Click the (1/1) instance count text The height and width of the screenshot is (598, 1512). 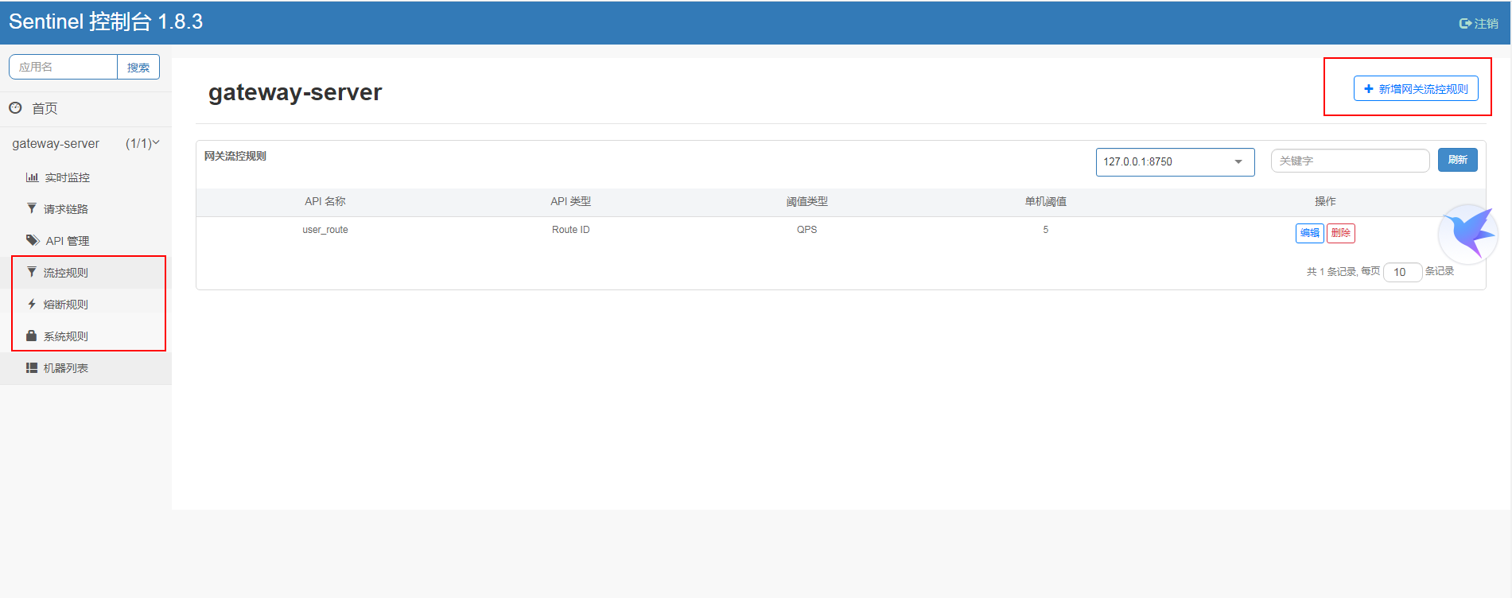click(138, 143)
